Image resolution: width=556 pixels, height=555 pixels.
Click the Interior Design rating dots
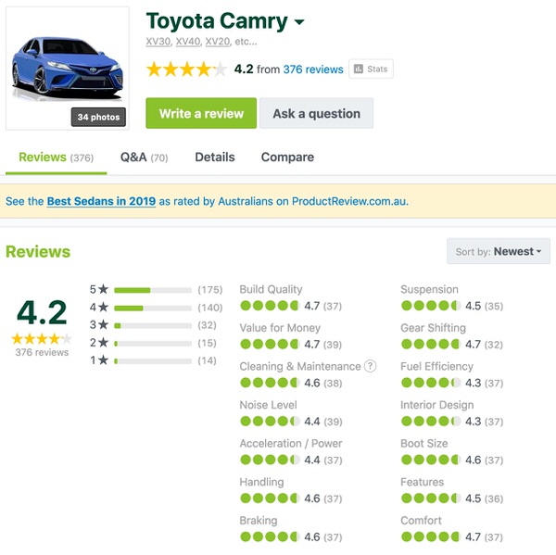(x=431, y=422)
